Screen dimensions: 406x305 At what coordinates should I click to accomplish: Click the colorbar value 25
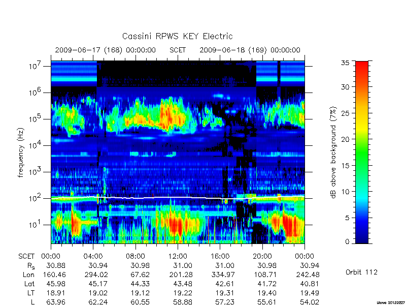point(345,113)
